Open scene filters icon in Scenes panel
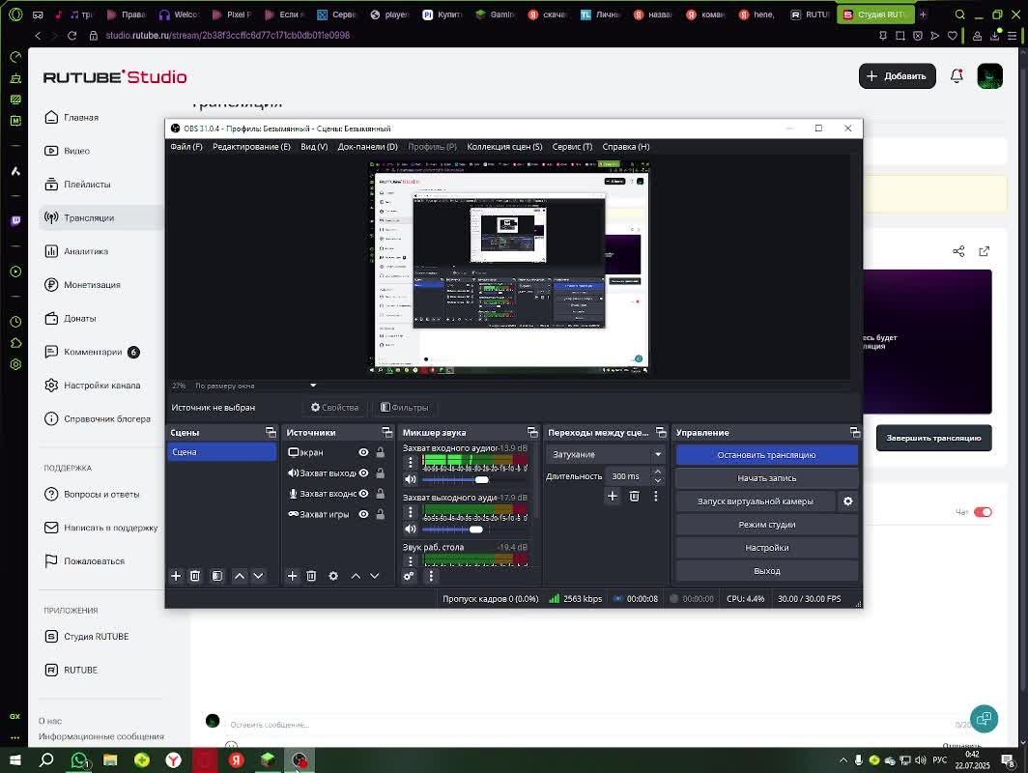 (x=217, y=576)
